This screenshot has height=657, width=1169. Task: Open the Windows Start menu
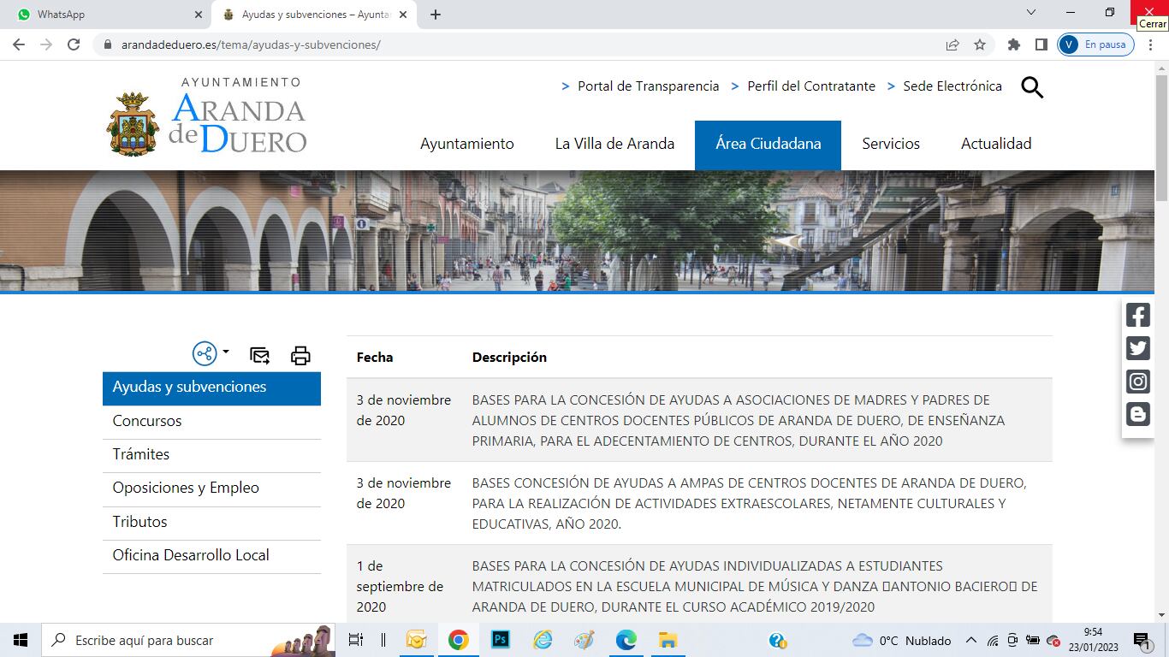coord(21,640)
